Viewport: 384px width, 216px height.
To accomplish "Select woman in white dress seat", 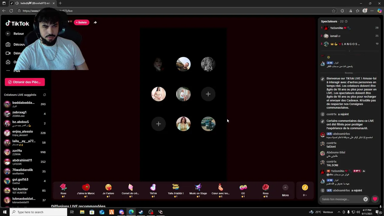I will coord(158,94).
